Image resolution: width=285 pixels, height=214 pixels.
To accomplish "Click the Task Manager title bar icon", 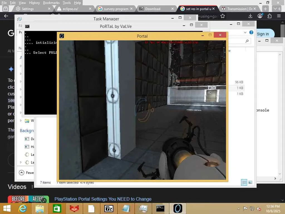I will click(x=19, y=19).
